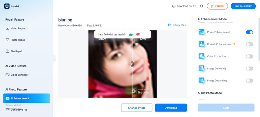Click the Start button

coord(226,108)
